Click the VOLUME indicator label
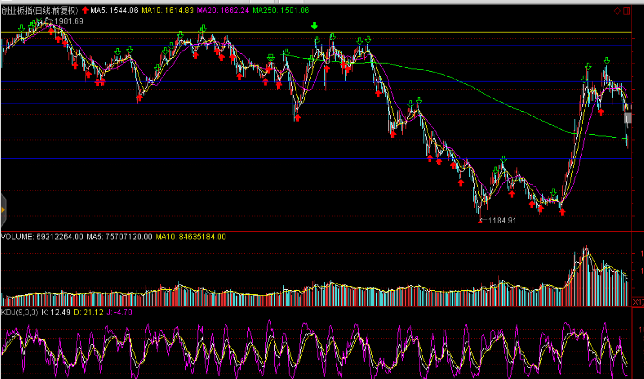The width and height of the screenshot is (644, 379). (42, 237)
